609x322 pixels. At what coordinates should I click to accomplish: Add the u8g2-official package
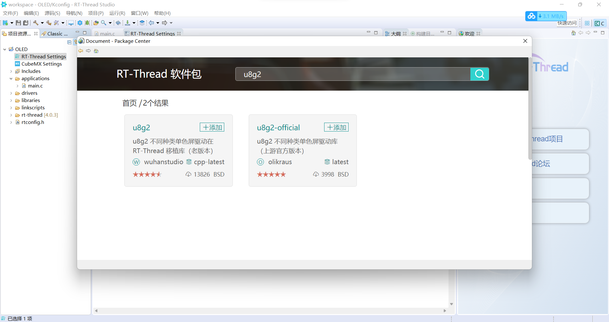click(x=336, y=127)
